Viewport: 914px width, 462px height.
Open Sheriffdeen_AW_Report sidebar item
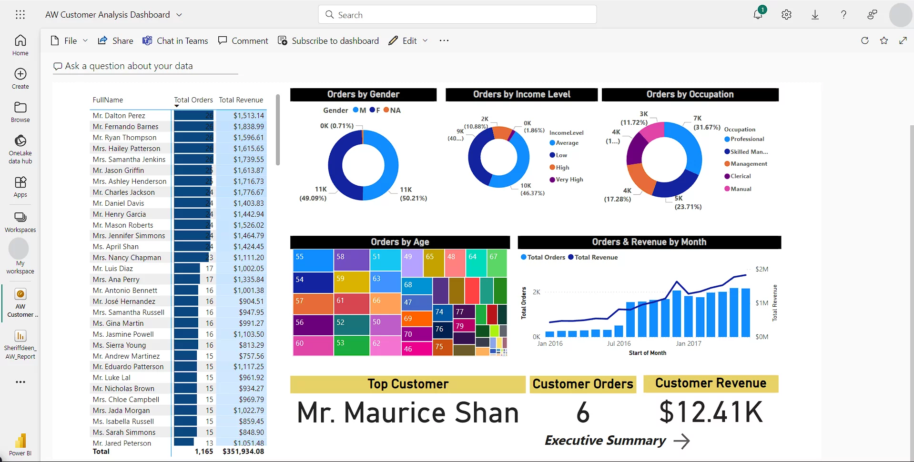pos(20,345)
